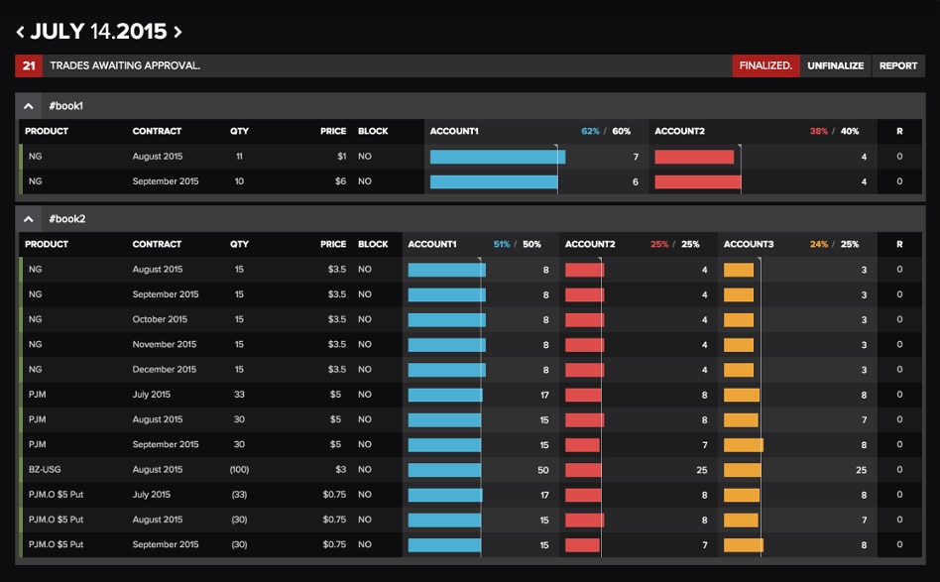This screenshot has height=582, width=940.
Task: Click the red ACCOUNT2 bar for BZ-USG August 2015
Action: [x=584, y=469]
